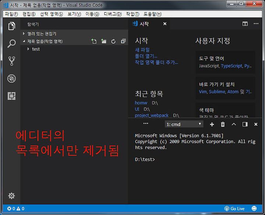Screen dimensions: 265x215
Task: Kill the terminal with trash icon
Action: point(223,124)
